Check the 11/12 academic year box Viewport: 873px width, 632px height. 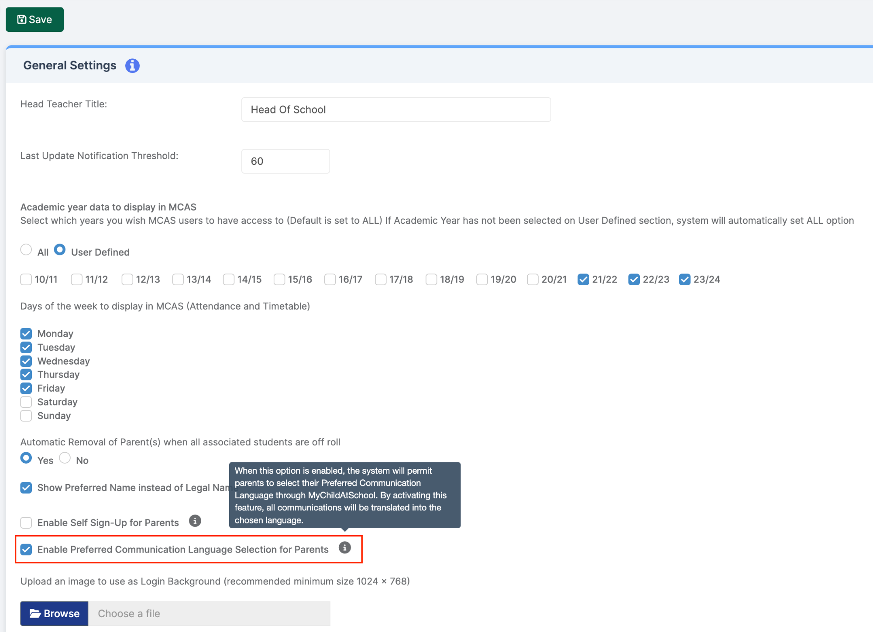pos(77,280)
